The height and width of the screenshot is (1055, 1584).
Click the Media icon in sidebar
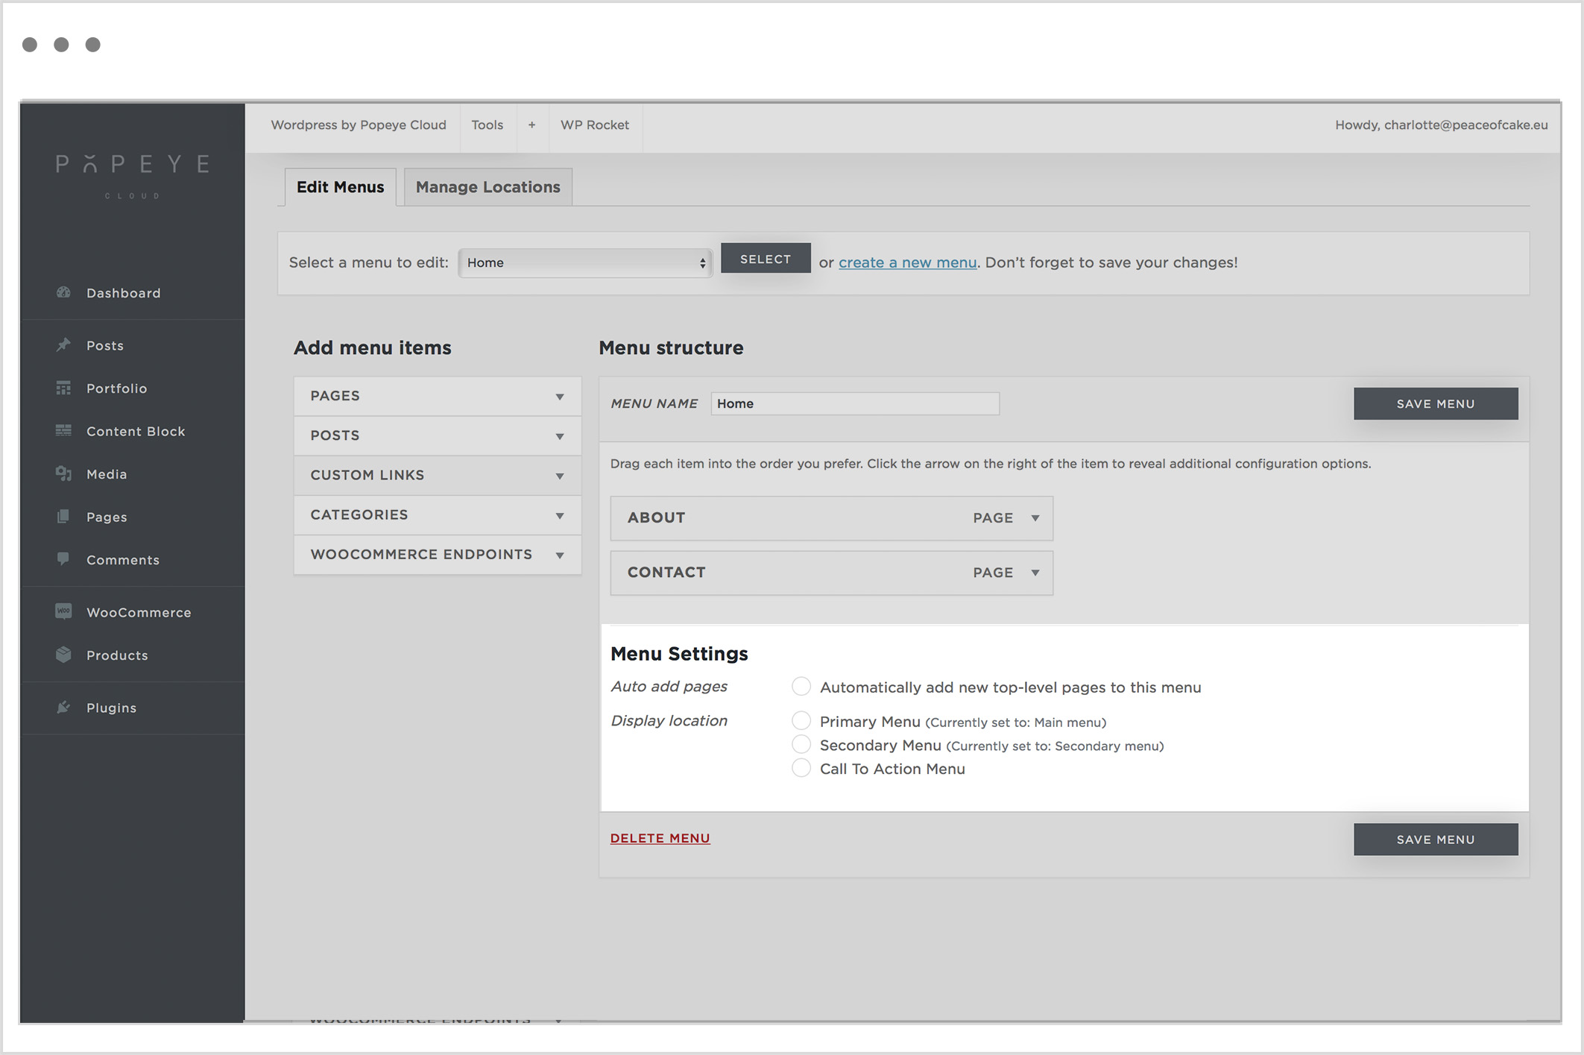point(63,473)
